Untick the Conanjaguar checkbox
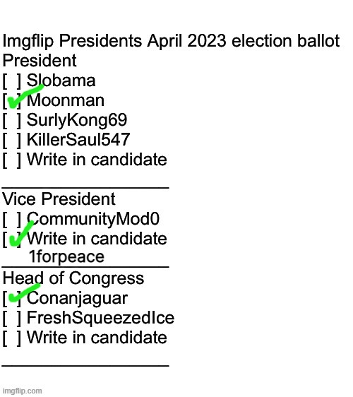 pyautogui.click(x=11, y=299)
